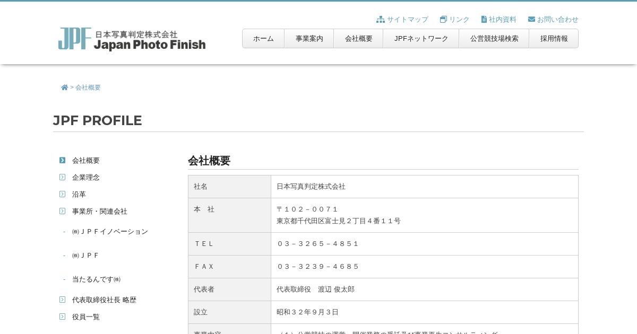Select 代表取締役社長 略歴 in the sidebar
The height and width of the screenshot is (334, 637).
point(104,300)
